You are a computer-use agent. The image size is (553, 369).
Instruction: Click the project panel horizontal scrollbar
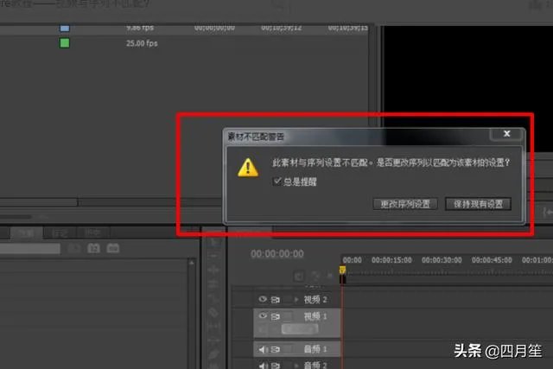(39, 202)
